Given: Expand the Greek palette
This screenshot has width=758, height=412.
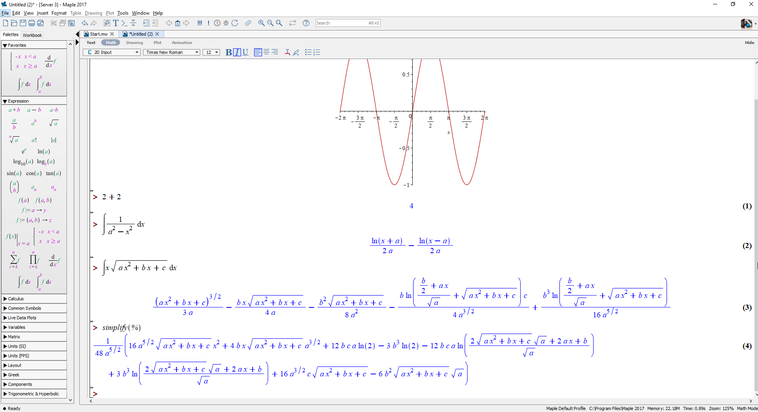Looking at the screenshot, I should click(x=34, y=375).
